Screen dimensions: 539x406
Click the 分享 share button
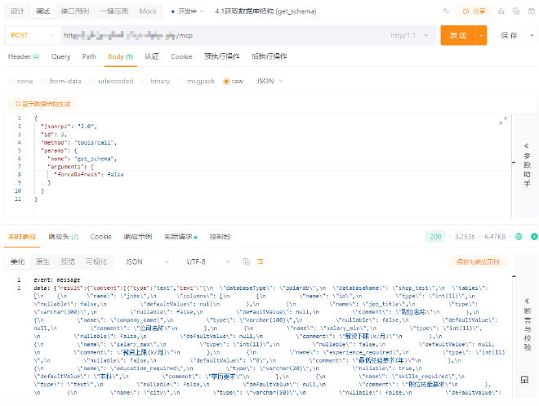coord(474,11)
